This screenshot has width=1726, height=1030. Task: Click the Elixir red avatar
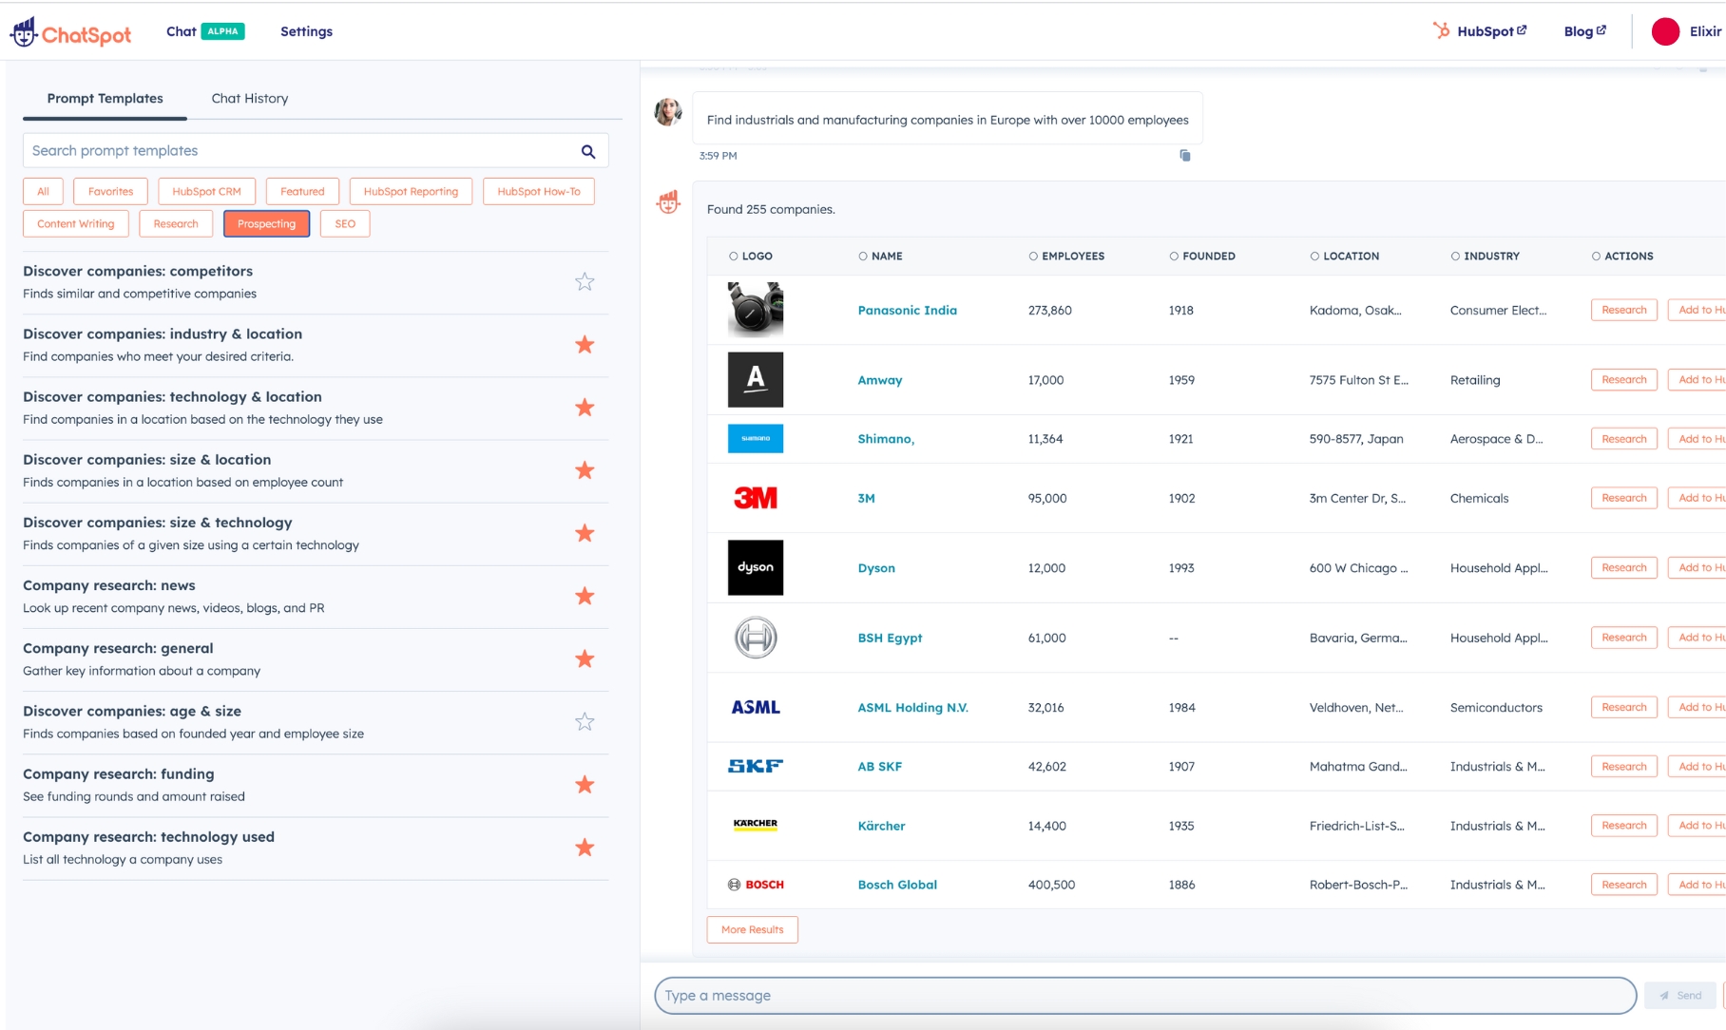[x=1665, y=31]
